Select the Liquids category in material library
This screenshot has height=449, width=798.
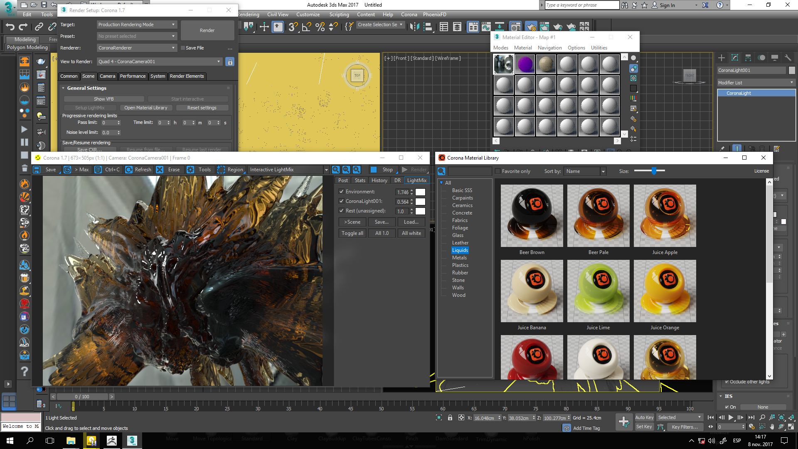pyautogui.click(x=460, y=250)
